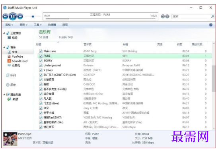216x149 pixels.
Task: Open the 选项 menu item
Action: [65, 25]
